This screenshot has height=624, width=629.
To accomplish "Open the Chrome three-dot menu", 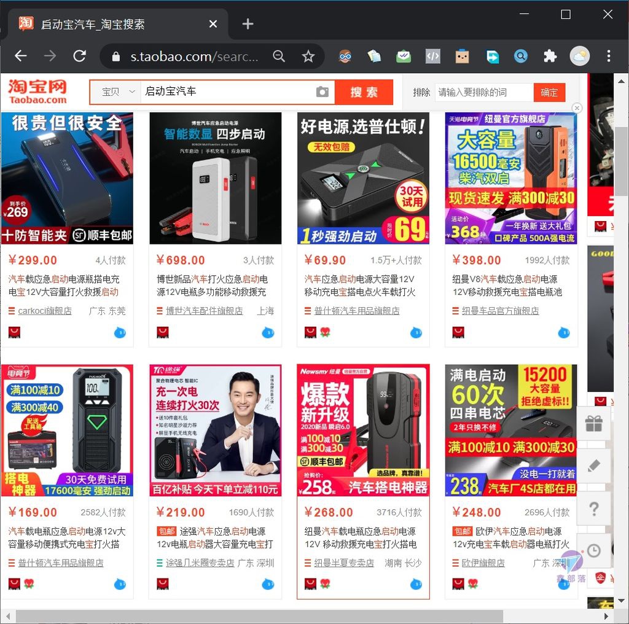I will coord(609,56).
